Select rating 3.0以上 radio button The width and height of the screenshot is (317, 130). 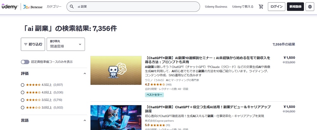(x=23, y=107)
